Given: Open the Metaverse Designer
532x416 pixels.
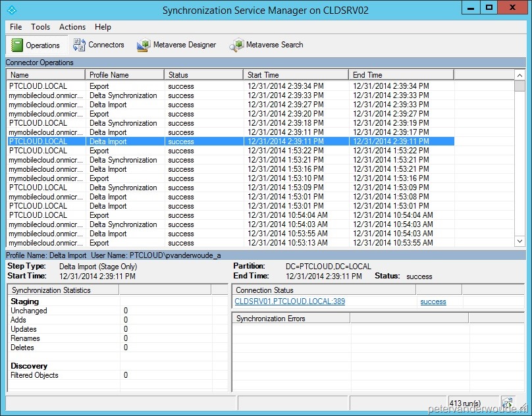Looking at the screenshot, I should tap(176, 45).
